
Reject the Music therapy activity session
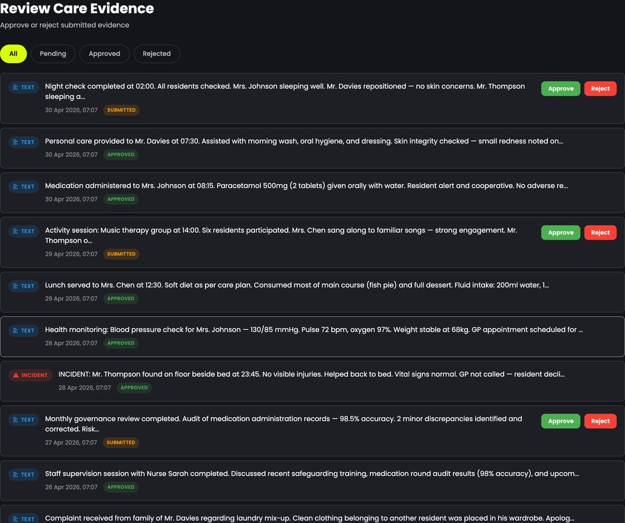tap(600, 233)
